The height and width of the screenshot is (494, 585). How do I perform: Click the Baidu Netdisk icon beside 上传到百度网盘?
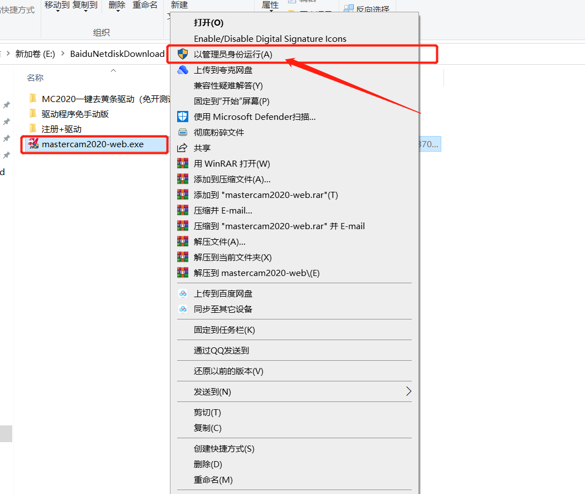[183, 293]
